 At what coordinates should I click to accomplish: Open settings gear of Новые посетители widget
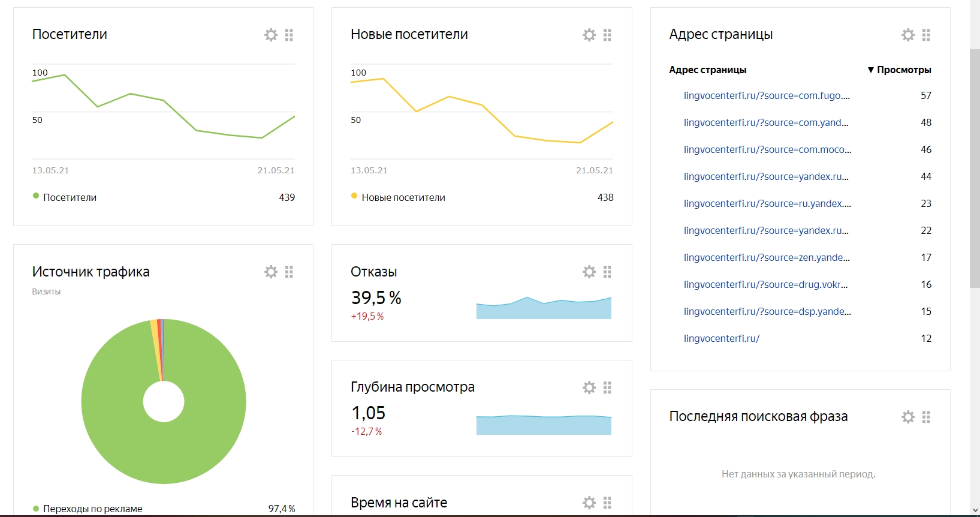[x=589, y=35]
